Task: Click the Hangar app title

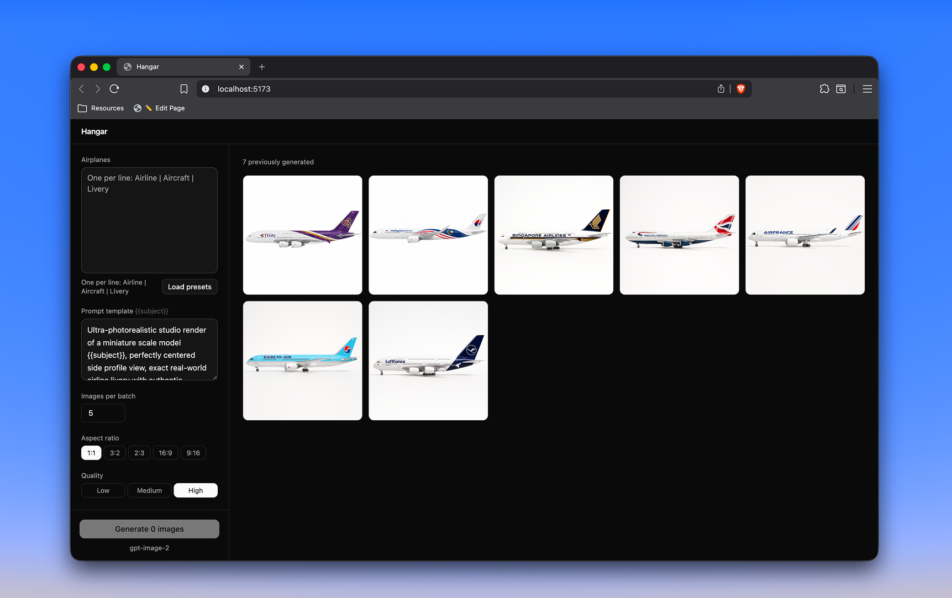Action: point(94,131)
